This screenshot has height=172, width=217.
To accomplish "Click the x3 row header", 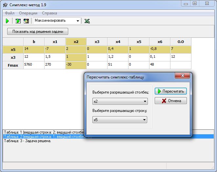I will [13, 57].
